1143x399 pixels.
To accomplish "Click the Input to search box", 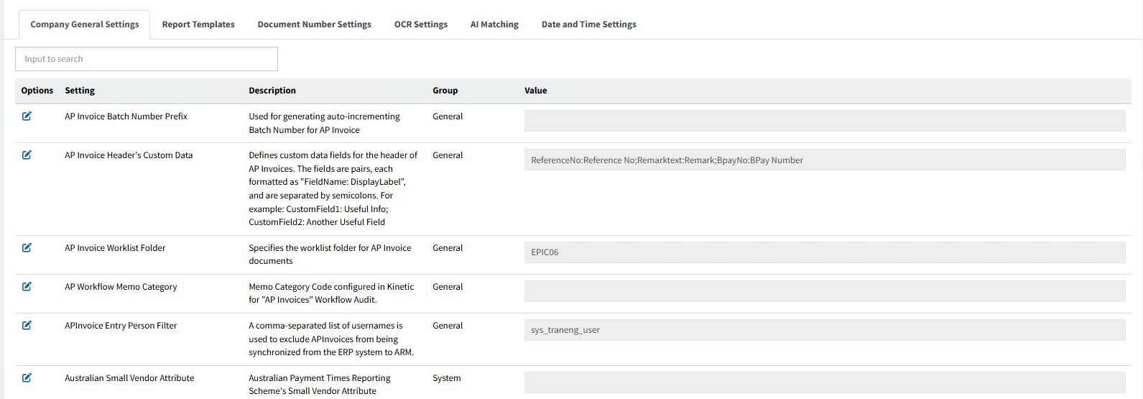I will point(147,59).
